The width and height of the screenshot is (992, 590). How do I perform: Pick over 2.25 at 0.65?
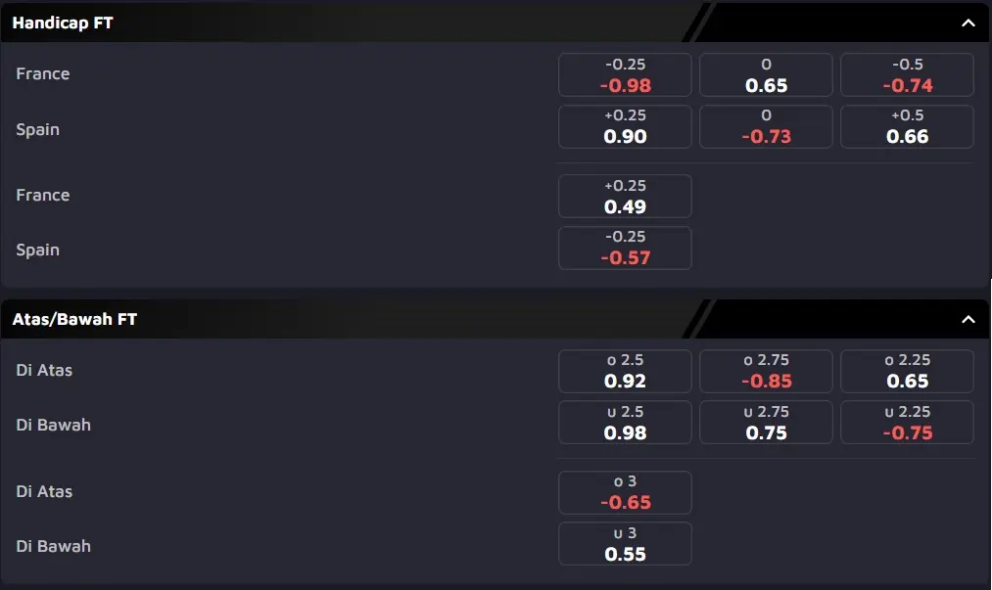coord(907,371)
